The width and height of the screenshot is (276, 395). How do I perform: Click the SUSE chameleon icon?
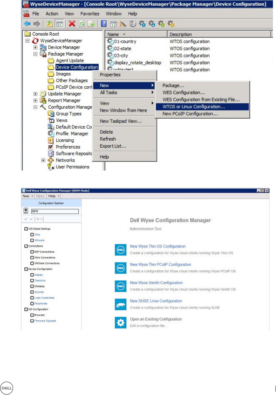click(x=121, y=304)
